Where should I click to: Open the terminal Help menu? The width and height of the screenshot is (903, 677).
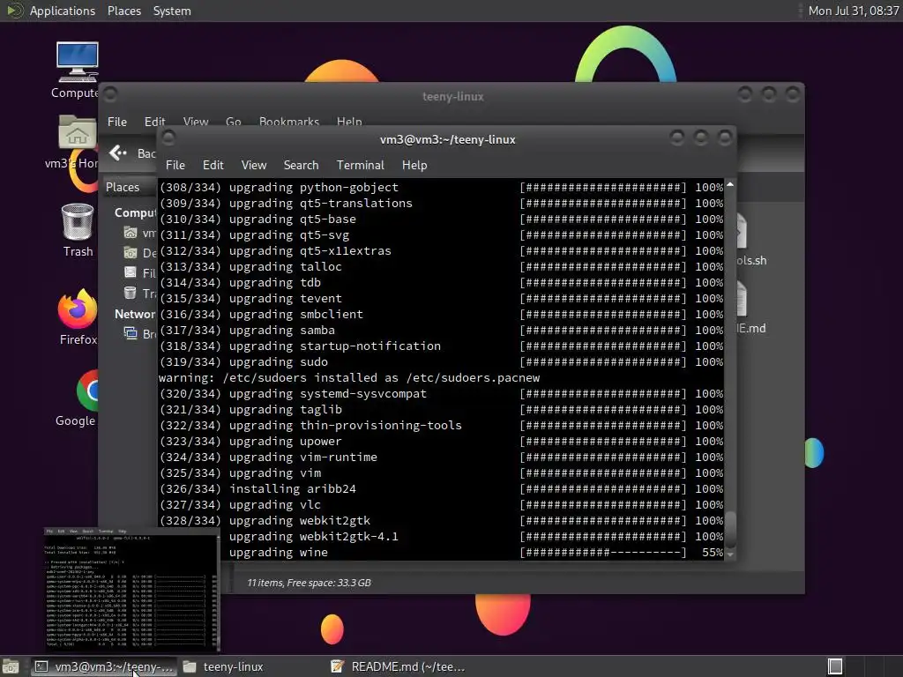(414, 165)
